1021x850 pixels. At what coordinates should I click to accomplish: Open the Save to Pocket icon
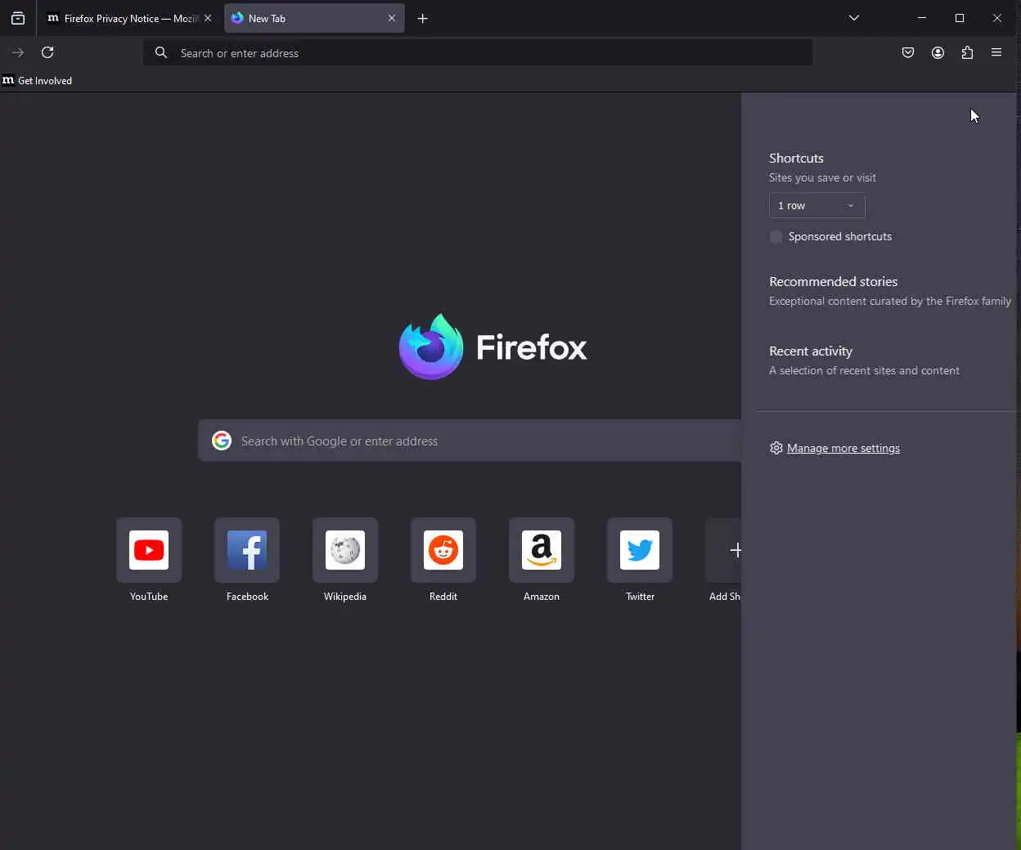point(908,52)
